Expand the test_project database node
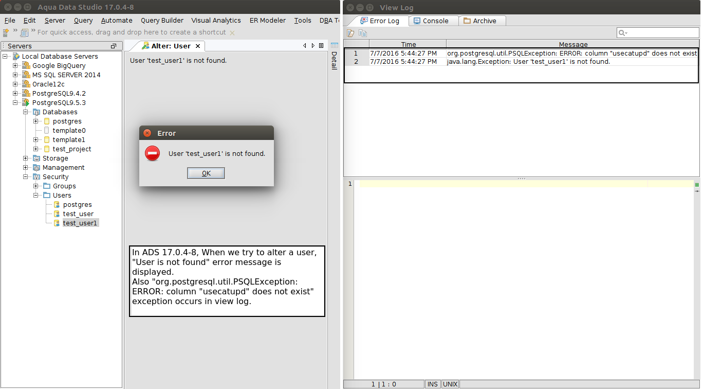Viewport: 703px width, 389px height. pyautogui.click(x=36, y=149)
